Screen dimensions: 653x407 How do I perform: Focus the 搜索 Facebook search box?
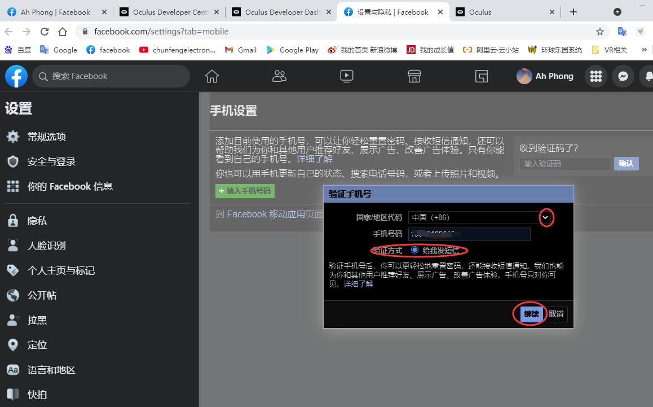(x=111, y=76)
